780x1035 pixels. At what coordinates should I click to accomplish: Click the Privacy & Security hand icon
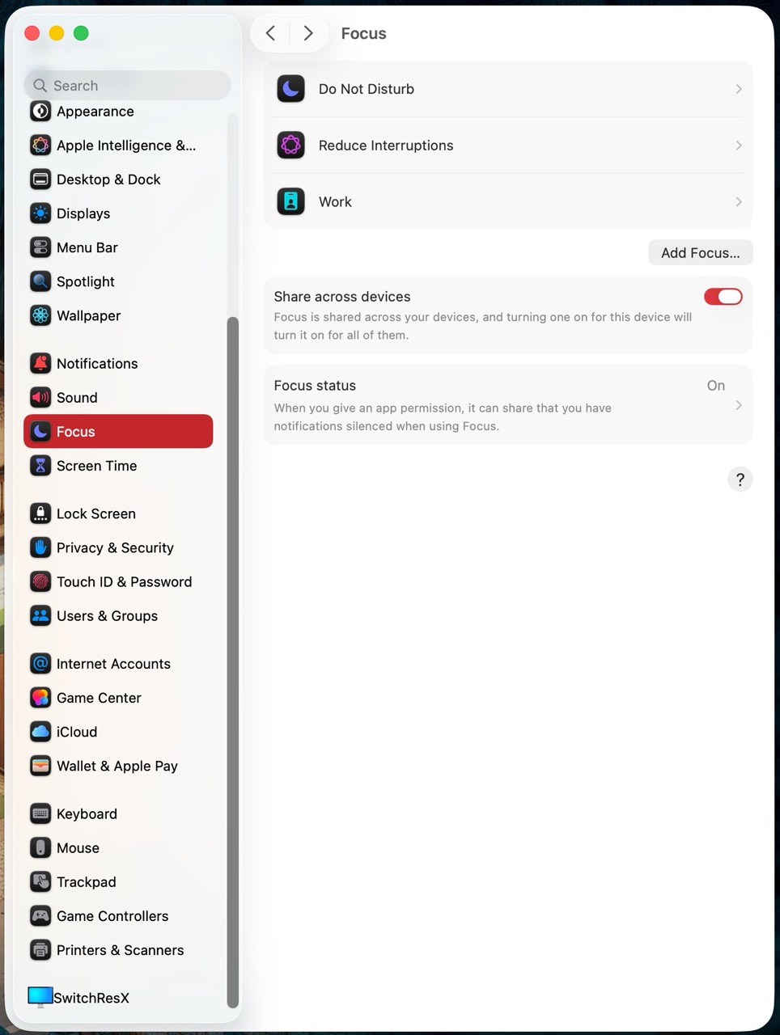[40, 547]
